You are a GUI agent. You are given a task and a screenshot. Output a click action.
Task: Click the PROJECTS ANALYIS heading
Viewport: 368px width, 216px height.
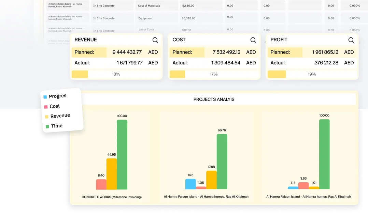(214, 99)
